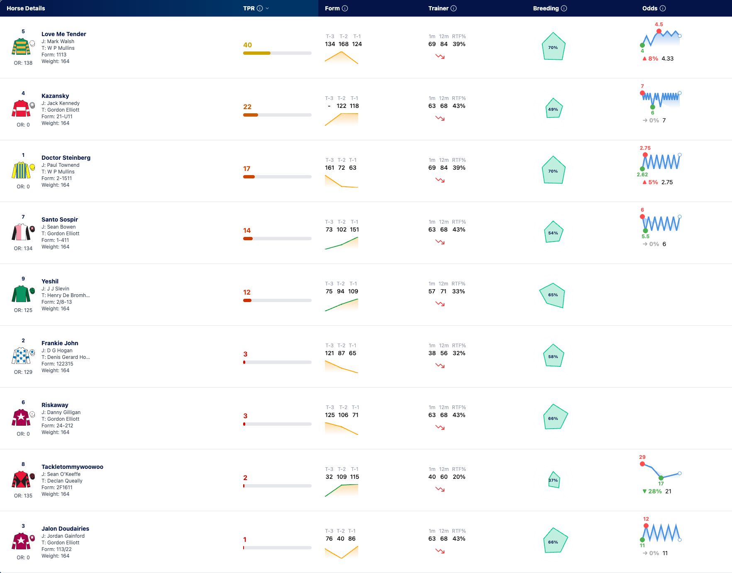732x573 pixels.
Task: Click Love Me Tender's jockey silks icon
Action: 21,46
